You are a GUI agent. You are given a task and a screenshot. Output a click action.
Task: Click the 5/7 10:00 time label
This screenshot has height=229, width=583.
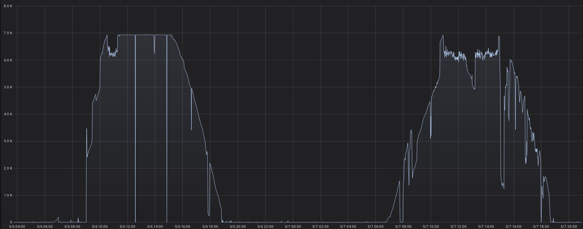(x=431, y=226)
